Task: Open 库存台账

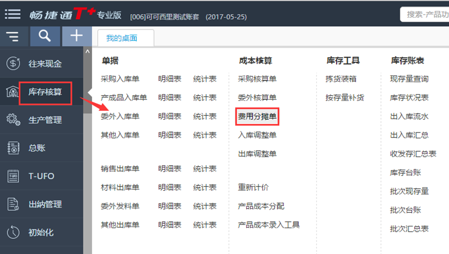Action: tap(405, 172)
